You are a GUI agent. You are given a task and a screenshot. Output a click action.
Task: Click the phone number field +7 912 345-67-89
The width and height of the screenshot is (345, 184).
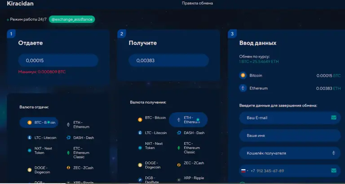(x=290, y=171)
